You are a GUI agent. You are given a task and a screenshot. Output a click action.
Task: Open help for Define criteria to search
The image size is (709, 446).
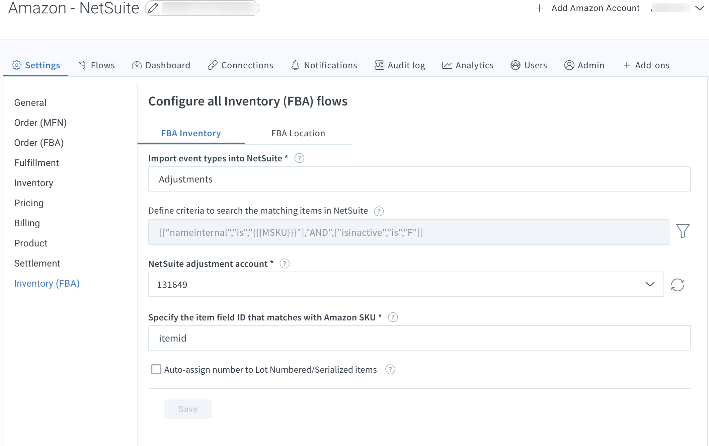tap(379, 211)
